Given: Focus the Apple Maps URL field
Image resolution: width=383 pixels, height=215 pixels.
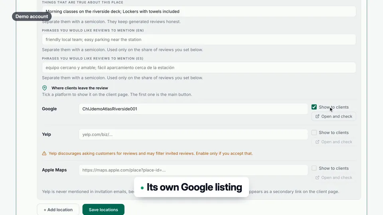Looking at the screenshot, I should pos(193,170).
